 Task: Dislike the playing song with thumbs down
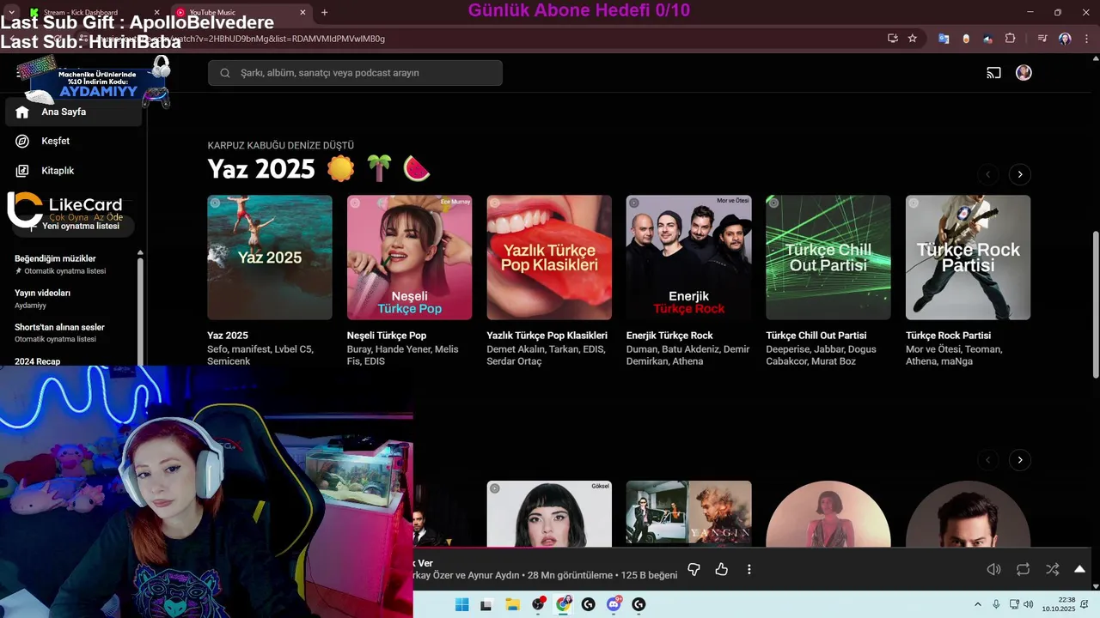pyautogui.click(x=694, y=569)
